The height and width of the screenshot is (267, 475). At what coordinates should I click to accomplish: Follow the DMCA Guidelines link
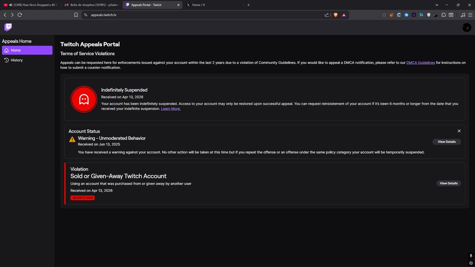pos(421,62)
